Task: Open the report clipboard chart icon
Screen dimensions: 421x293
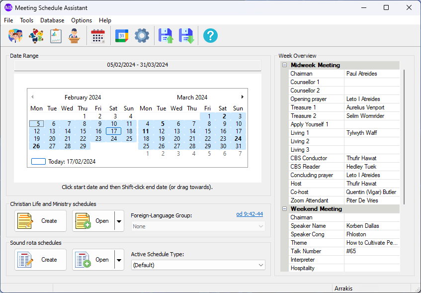Action: point(56,36)
